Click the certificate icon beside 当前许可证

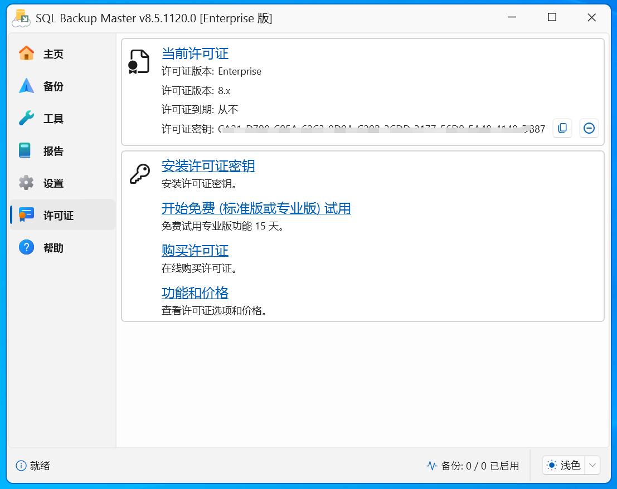point(139,62)
